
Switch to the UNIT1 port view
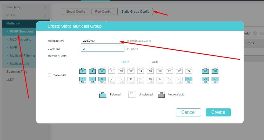126,62
